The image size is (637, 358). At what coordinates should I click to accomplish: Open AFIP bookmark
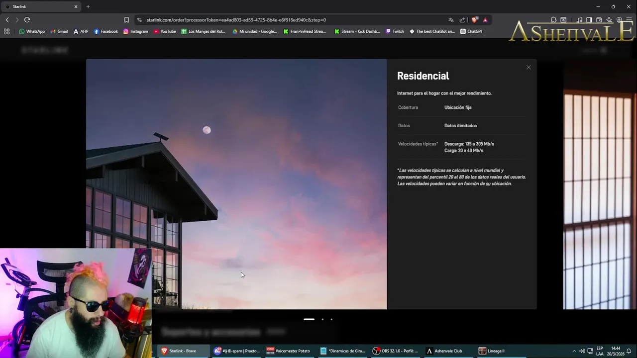[x=81, y=31]
